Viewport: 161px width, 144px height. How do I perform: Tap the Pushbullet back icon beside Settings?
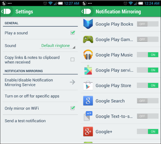tap(6, 11)
